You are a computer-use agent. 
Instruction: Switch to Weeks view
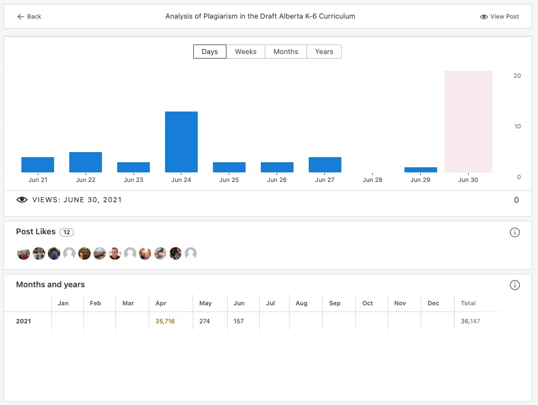pos(246,52)
